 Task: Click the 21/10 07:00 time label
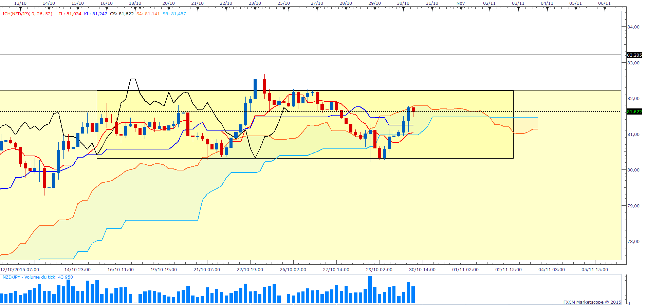(x=207, y=270)
